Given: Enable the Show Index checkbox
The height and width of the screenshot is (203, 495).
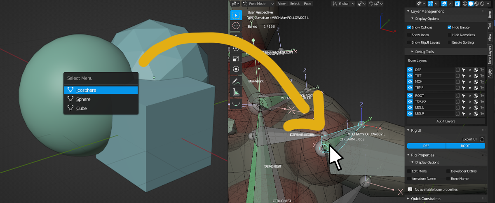Looking at the screenshot, I should pos(409,35).
